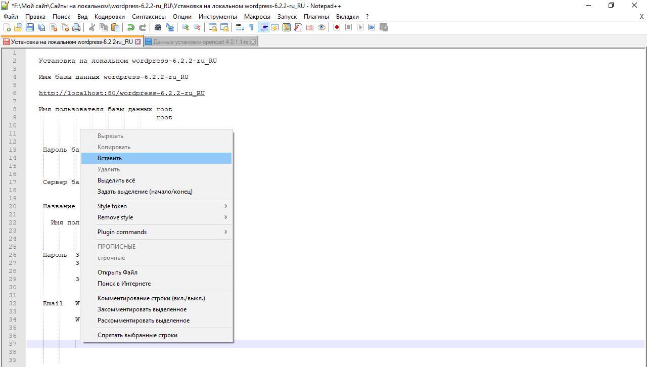The image size is (647, 367).
Task: Click the localhost wordpress URL link
Action: tap(121, 93)
